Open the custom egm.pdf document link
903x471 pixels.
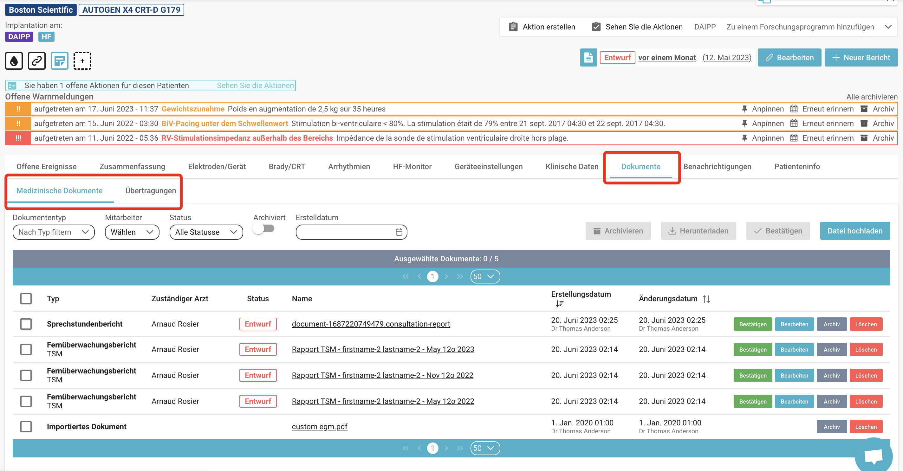point(320,427)
